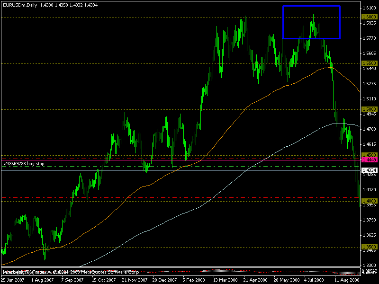Image resolution: width=379 pixels, height=284 pixels.
Task: Click the 1.6000 price level label
Action: 369,17
